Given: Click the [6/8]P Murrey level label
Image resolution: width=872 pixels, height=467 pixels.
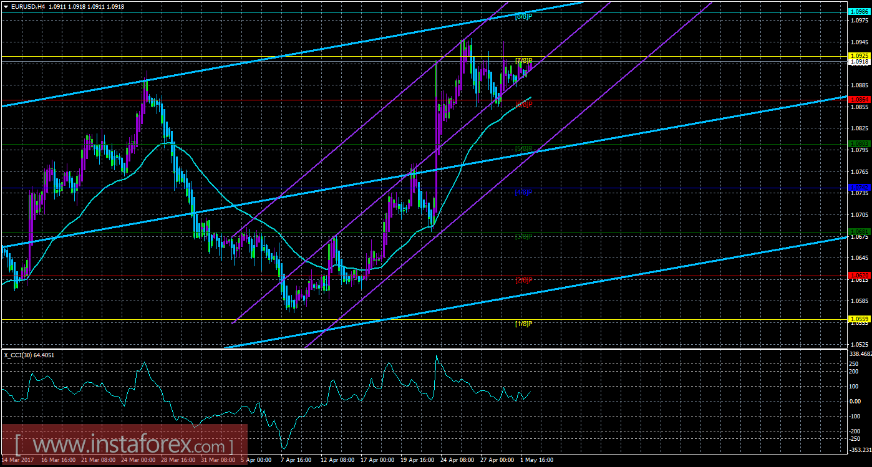Looking at the screenshot, I should tap(523, 104).
